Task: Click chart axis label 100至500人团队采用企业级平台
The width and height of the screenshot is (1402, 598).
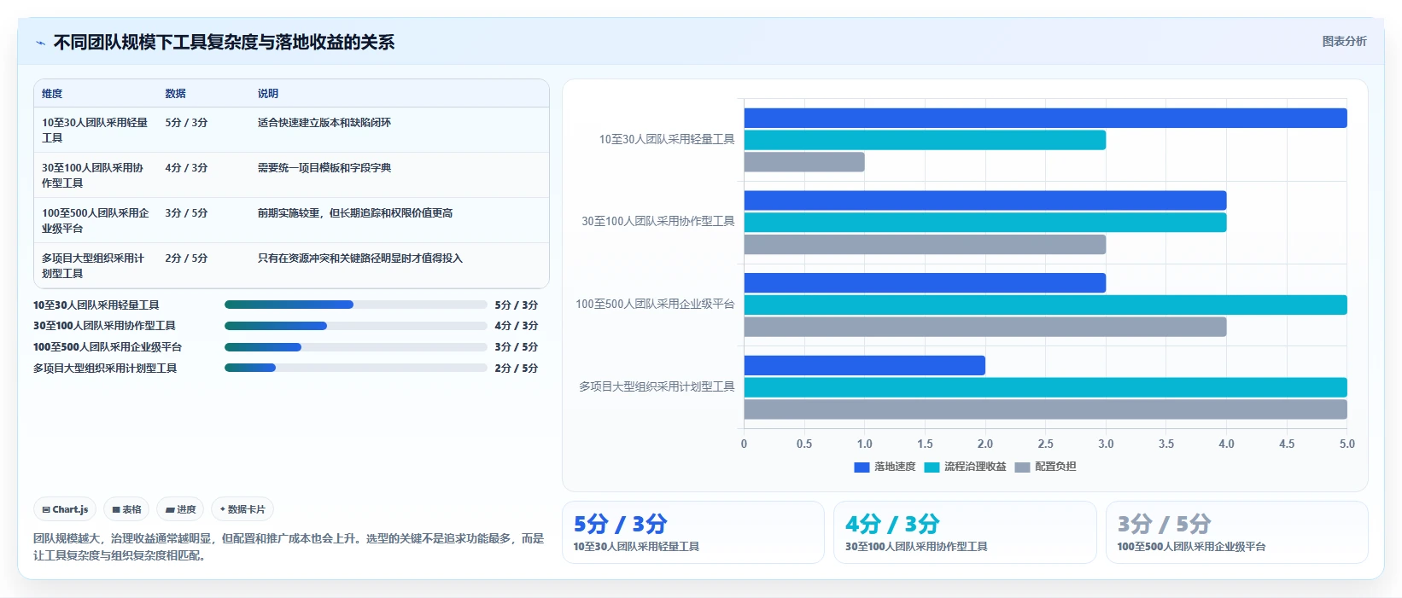Action: tap(655, 305)
